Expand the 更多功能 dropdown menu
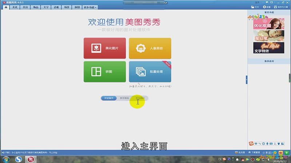The width and height of the screenshot is (291, 163). click(90, 7)
